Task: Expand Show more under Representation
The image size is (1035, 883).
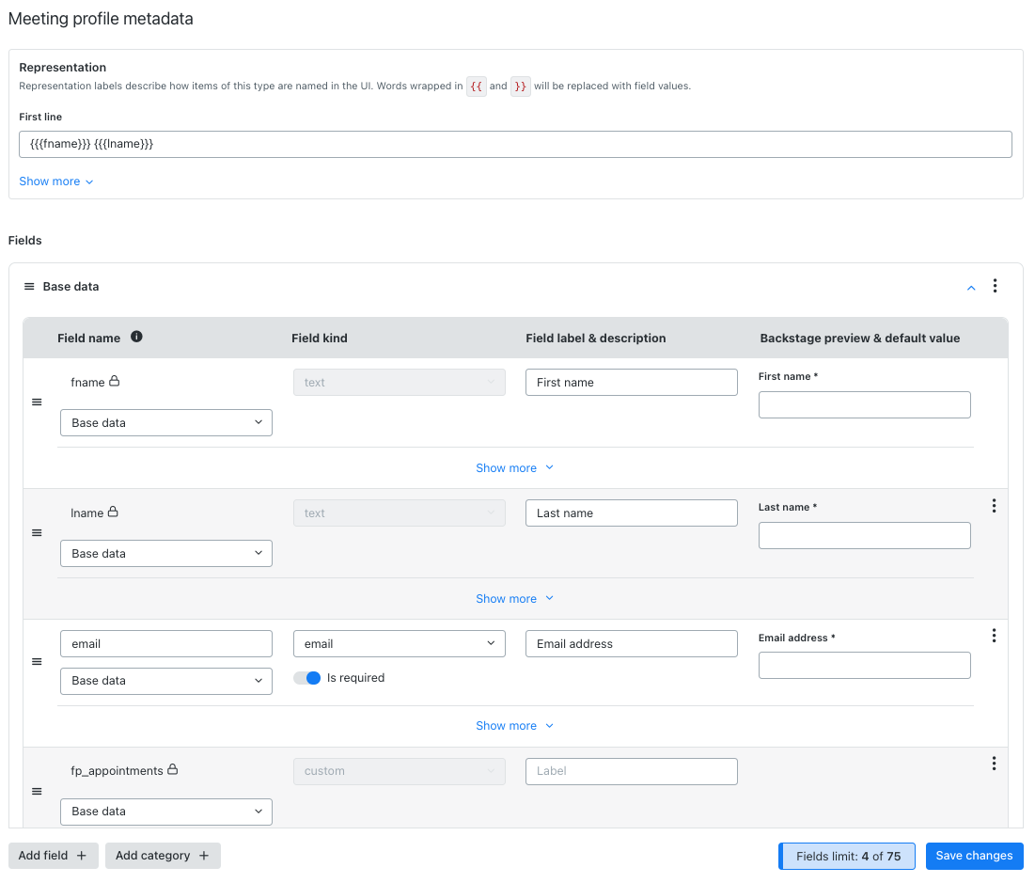Action: (56, 181)
